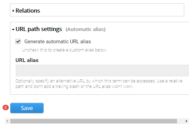
Task: Click the Generate automatic URL alias label
Action: pyautogui.click(x=58, y=42)
